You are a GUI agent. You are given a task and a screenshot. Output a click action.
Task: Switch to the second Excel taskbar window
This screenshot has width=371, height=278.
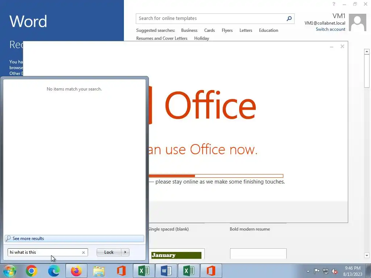click(x=189, y=271)
